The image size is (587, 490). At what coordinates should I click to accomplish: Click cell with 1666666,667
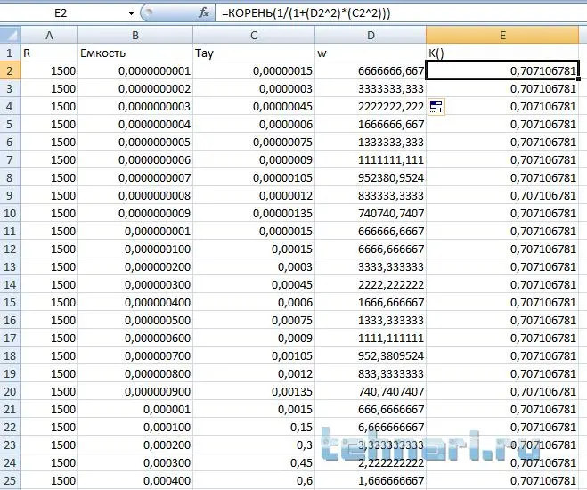point(371,124)
